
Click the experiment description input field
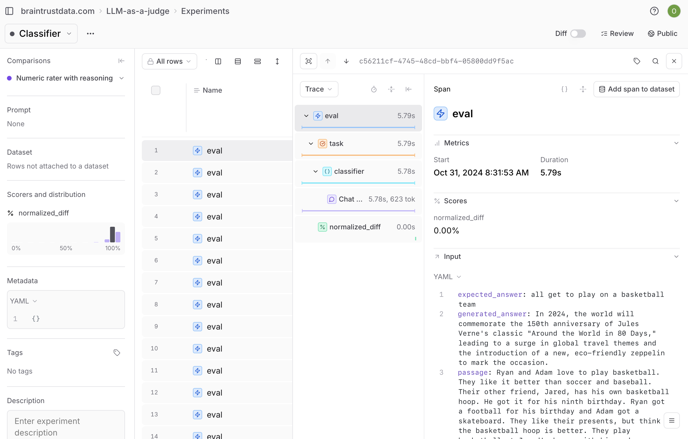click(66, 426)
